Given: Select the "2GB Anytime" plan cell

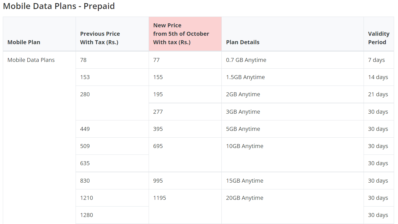Looking at the screenshot, I should click(x=243, y=94).
